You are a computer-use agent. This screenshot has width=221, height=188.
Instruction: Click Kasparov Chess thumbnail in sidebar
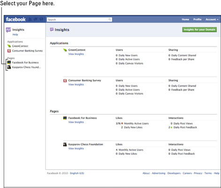tap(9, 67)
